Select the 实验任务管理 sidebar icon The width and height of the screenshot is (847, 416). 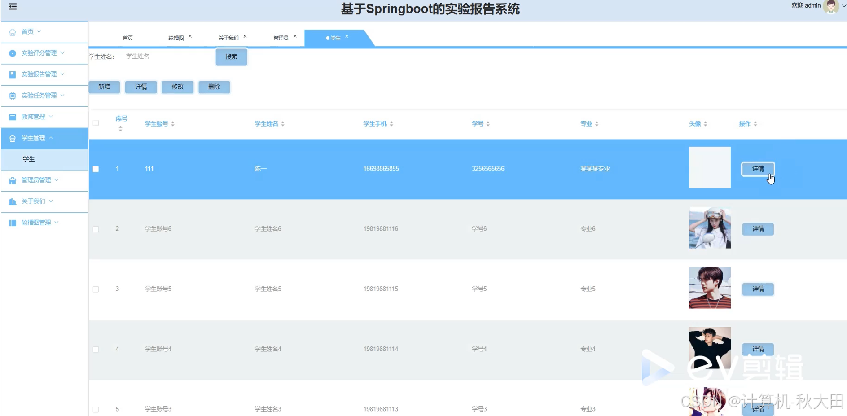tap(12, 95)
